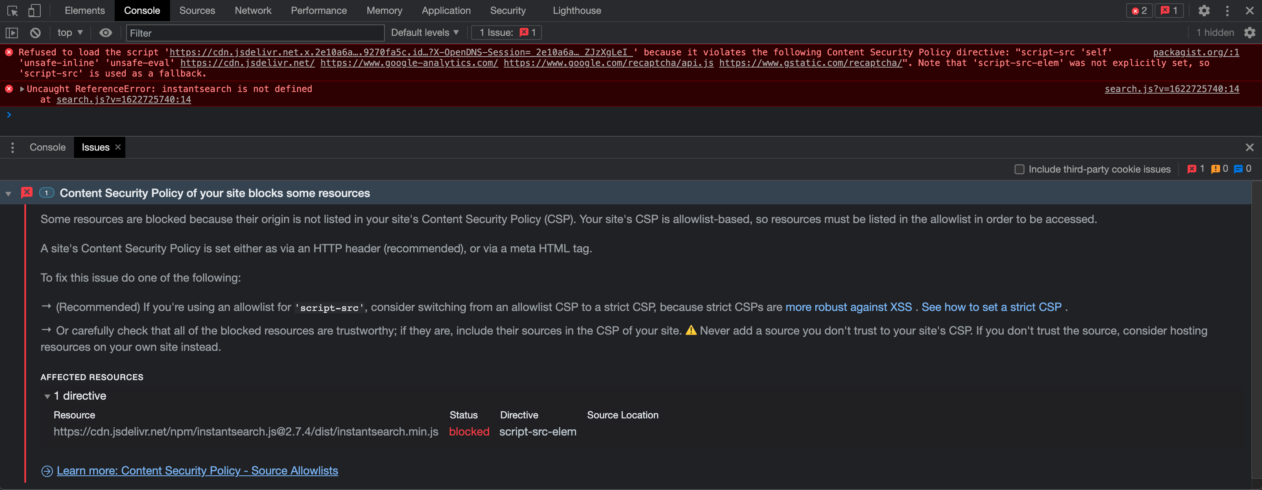Toggle the device toolbar
This screenshot has height=490, width=1262.
click(x=34, y=10)
